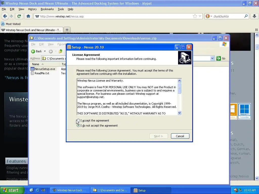259x194 pixels.
Task: Switch to C:\Documents and Se... taskbar button
Action: (111, 190)
